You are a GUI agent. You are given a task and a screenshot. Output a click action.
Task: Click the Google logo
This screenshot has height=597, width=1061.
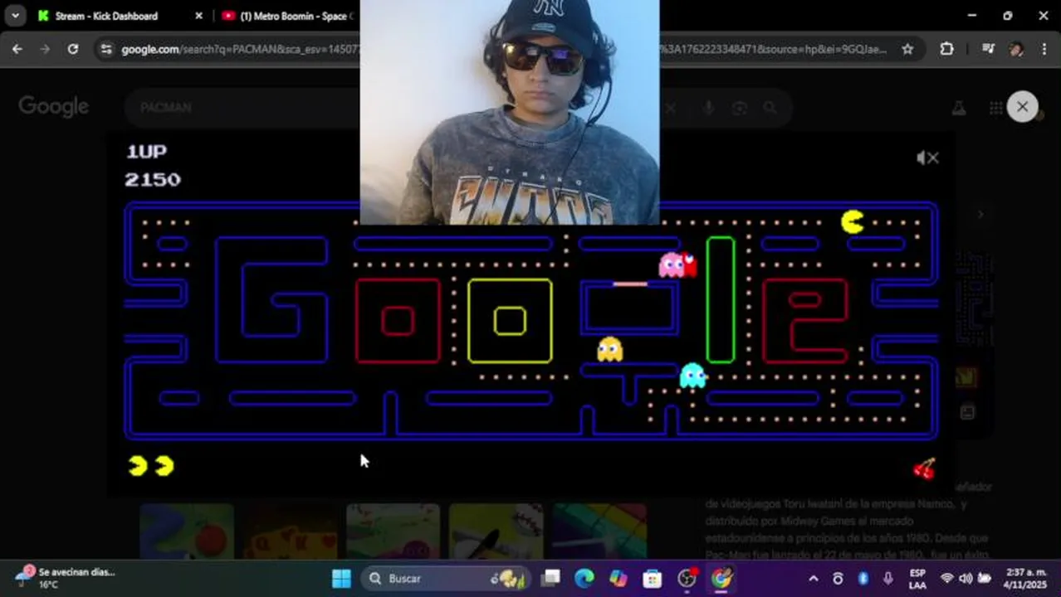(x=53, y=107)
